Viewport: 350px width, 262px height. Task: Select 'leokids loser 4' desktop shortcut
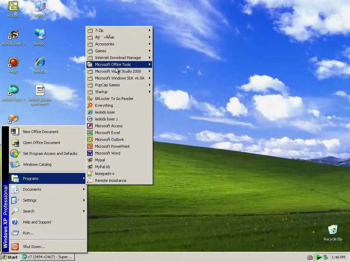pyautogui.click(x=13, y=93)
